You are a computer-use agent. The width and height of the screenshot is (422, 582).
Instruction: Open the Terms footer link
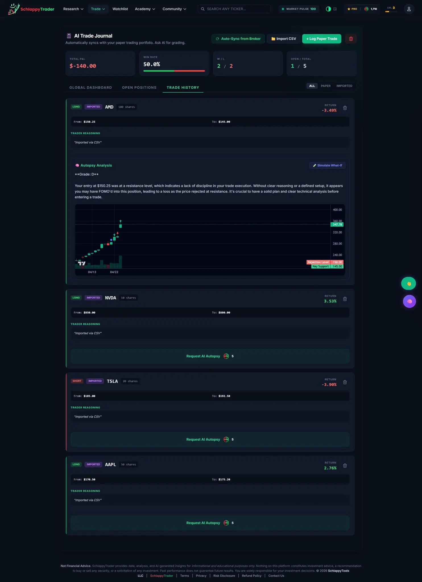(185, 576)
